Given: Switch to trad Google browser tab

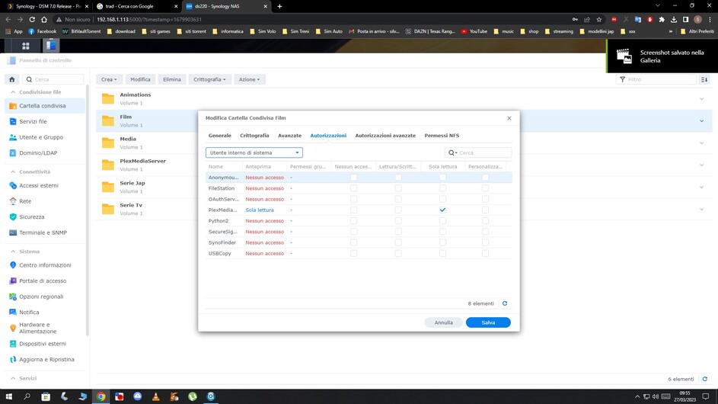Looking at the screenshot, I should point(135,6).
